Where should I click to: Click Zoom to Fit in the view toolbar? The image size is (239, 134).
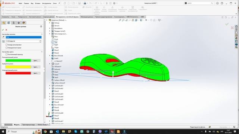(120, 20)
